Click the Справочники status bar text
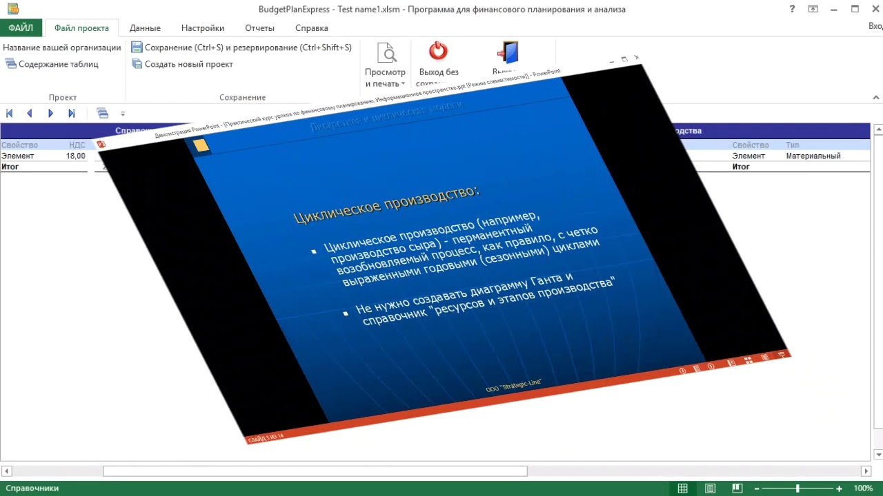The width and height of the screenshot is (883, 496). 32,488
